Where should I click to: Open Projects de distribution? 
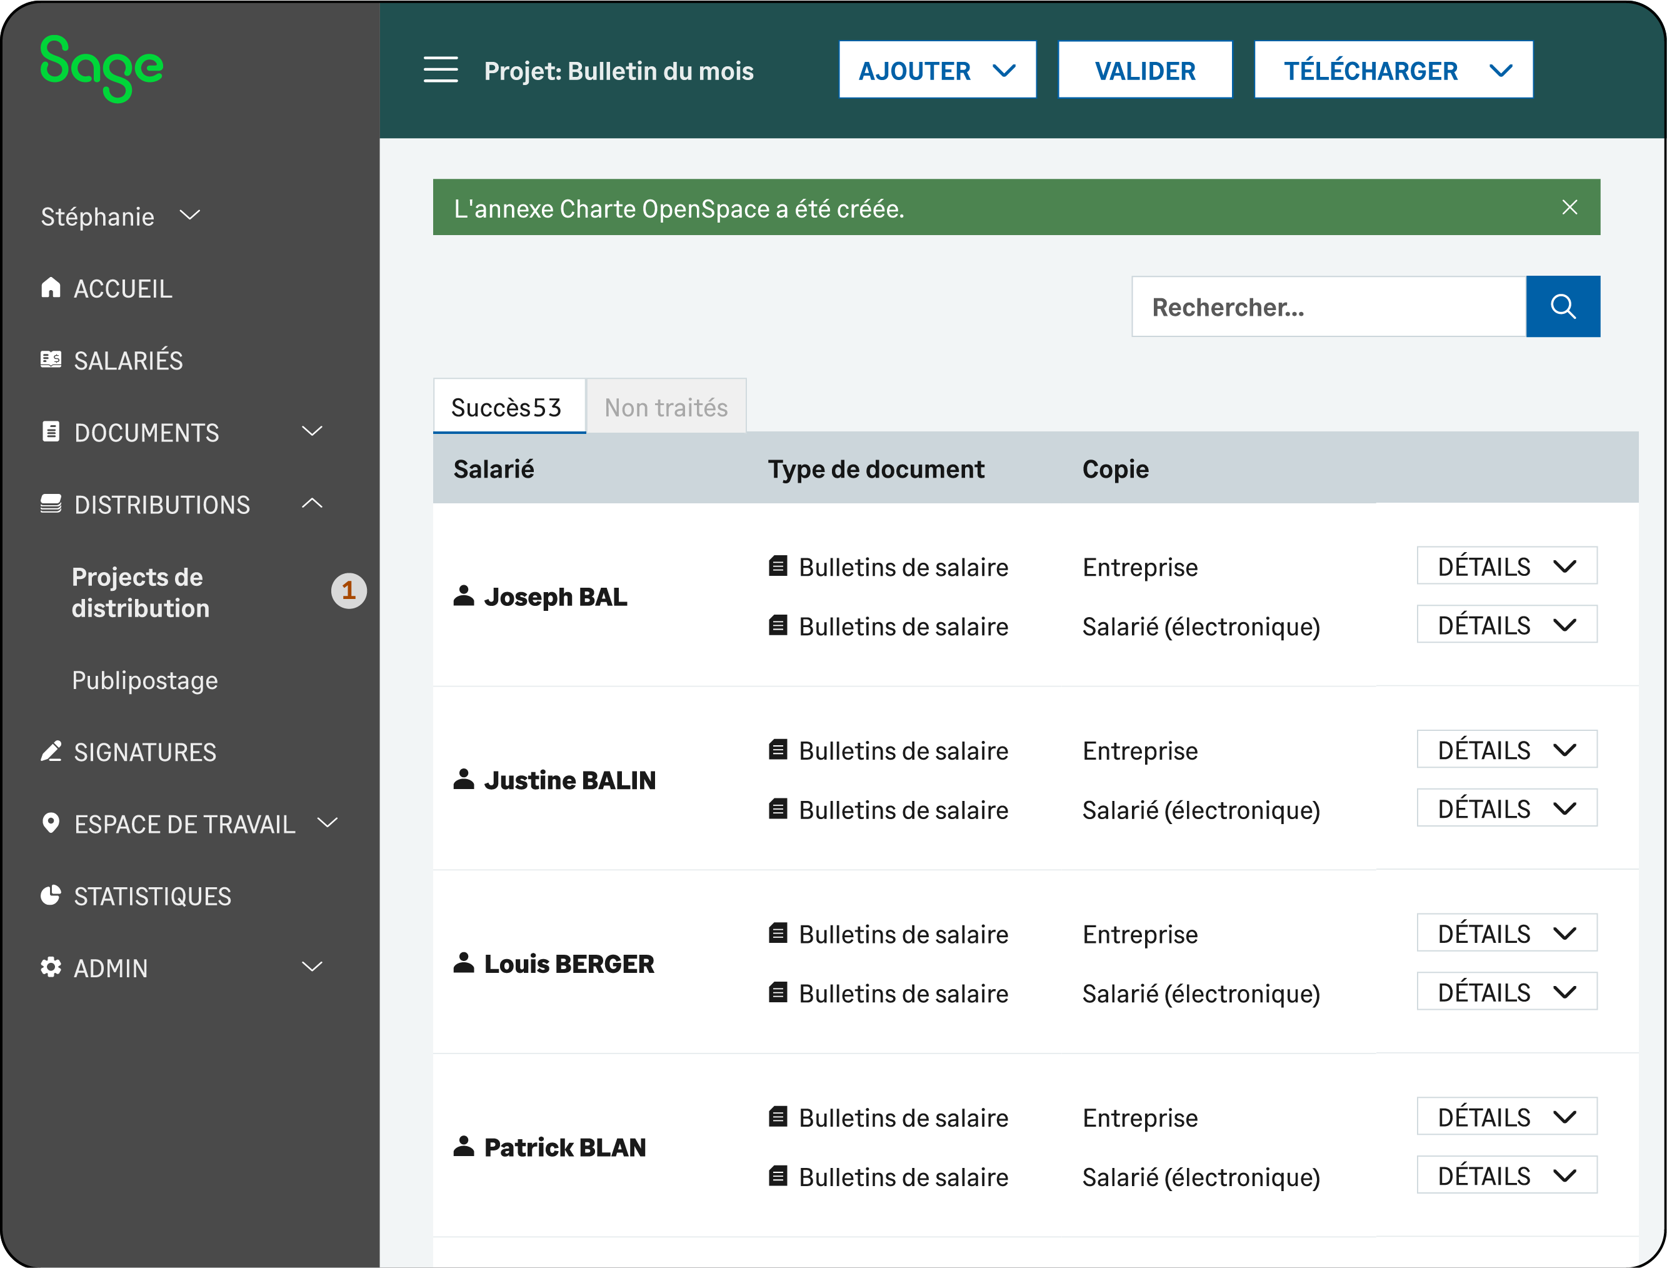(x=141, y=593)
